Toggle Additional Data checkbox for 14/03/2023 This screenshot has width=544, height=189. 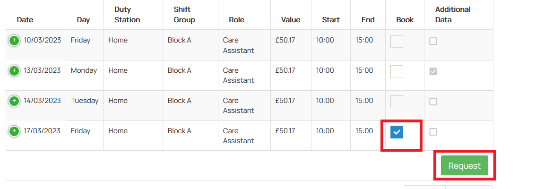[x=433, y=102]
